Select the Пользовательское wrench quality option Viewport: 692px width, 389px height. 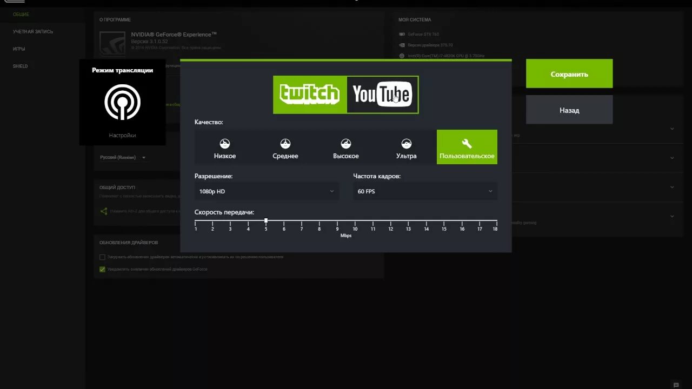click(x=467, y=147)
